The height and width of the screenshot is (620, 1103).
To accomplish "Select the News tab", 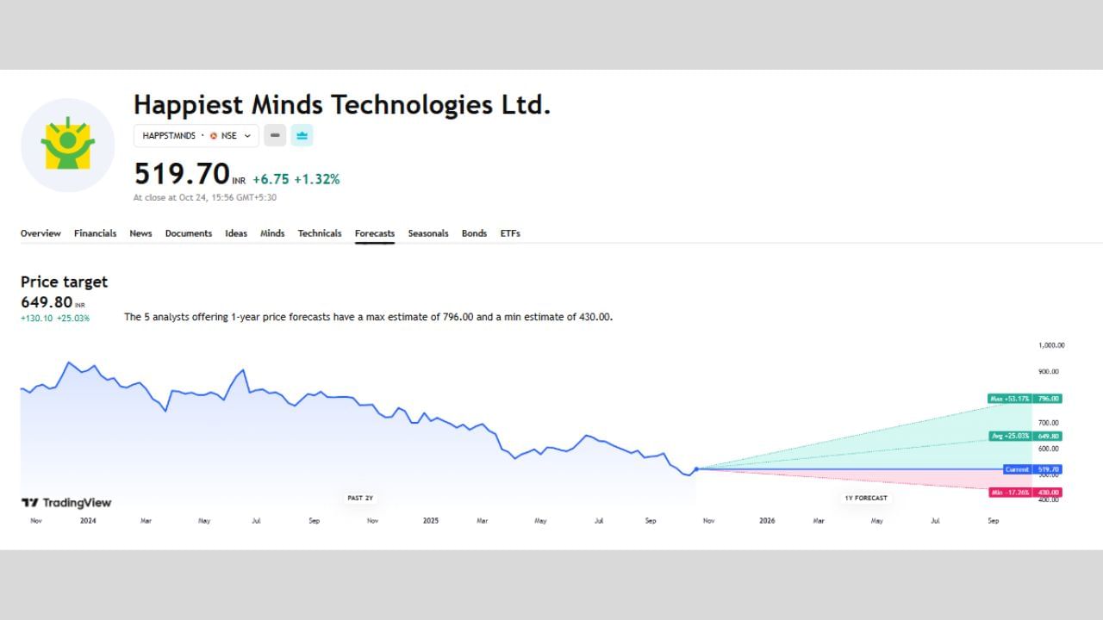I will coord(140,232).
